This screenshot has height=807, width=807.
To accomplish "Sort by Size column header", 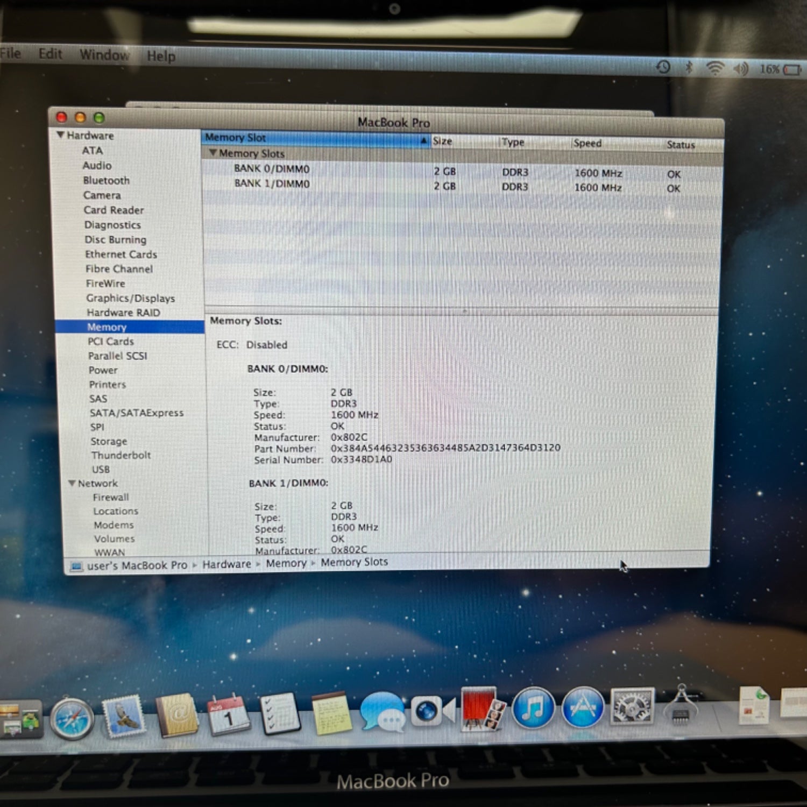I will point(464,141).
